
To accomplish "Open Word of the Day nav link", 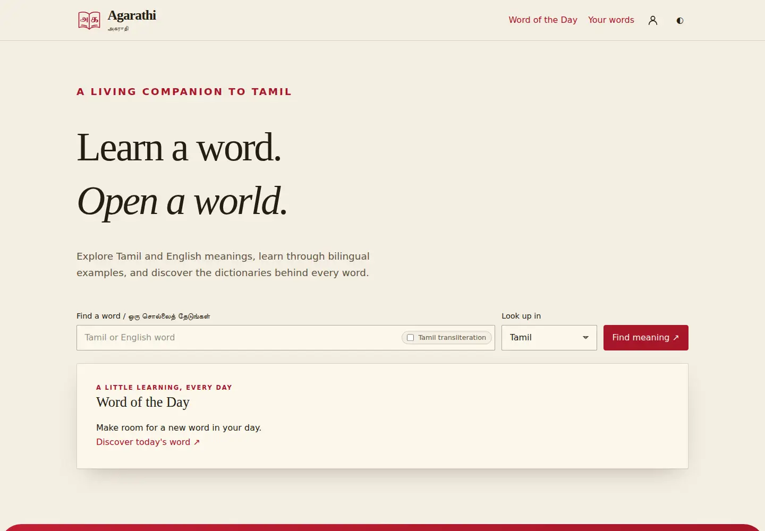I will click(543, 20).
